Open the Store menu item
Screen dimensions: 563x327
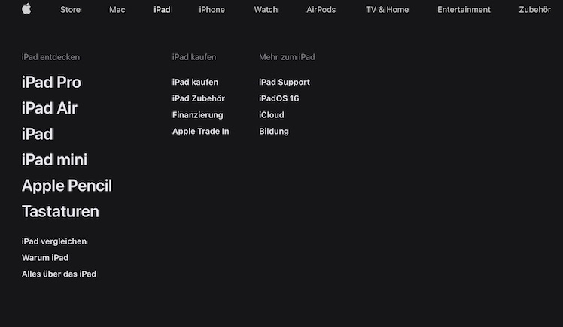(x=70, y=10)
